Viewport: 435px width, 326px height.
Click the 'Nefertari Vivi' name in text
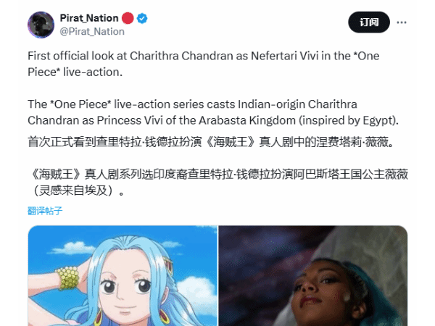pyautogui.click(x=285, y=56)
